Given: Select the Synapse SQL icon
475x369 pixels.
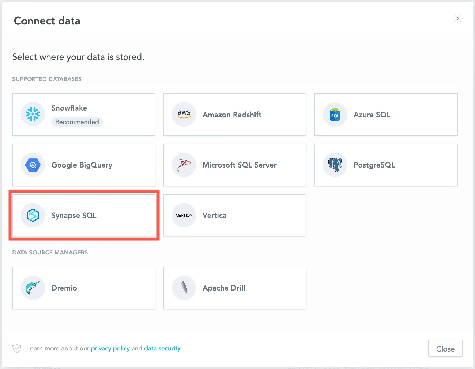Looking at the screenshot, I should (33, 215).
